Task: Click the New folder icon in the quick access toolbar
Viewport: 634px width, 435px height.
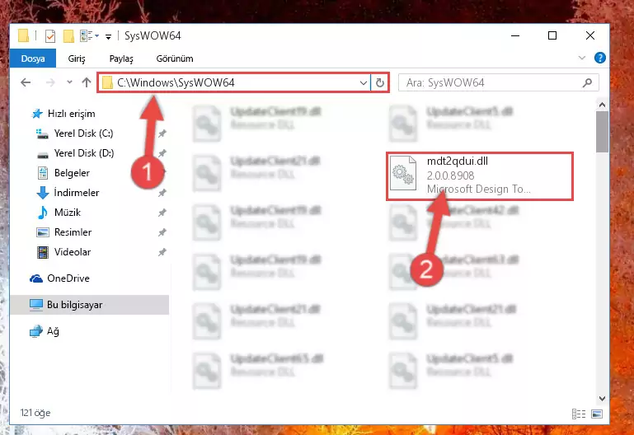Action: [68, 36]
